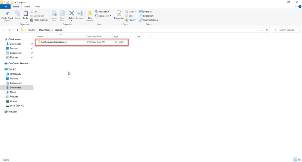Click sophos in address breadcrumb
Image resolution: width=302 pixels, height=162 pixels.
58,30
